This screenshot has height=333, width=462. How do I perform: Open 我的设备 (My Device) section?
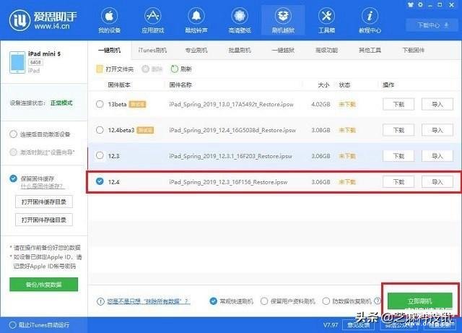(x=109, y=21)
